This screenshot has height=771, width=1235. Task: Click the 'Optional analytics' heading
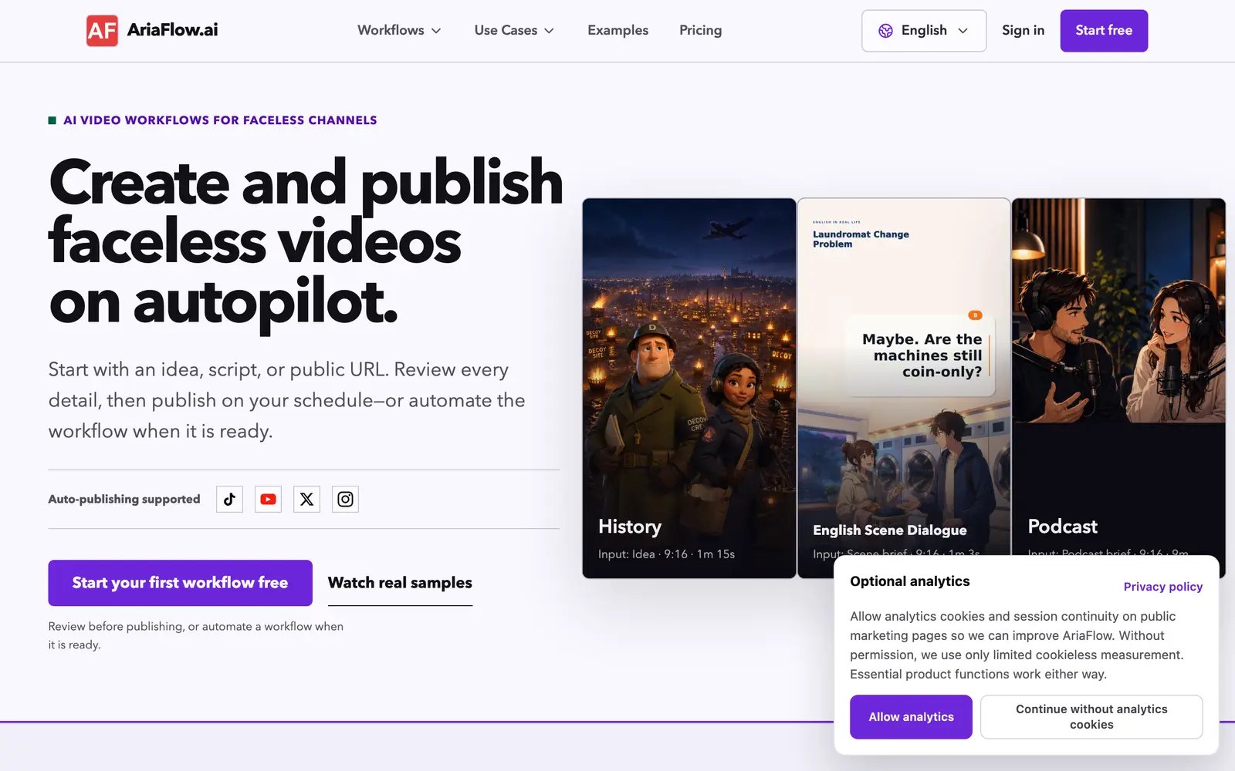pyautogui.click(x=910, y=581)
